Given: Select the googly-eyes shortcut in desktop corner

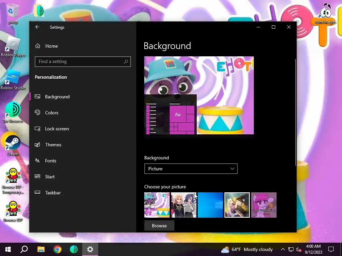Looking at the screenshot, I should [x=325, y=13].
